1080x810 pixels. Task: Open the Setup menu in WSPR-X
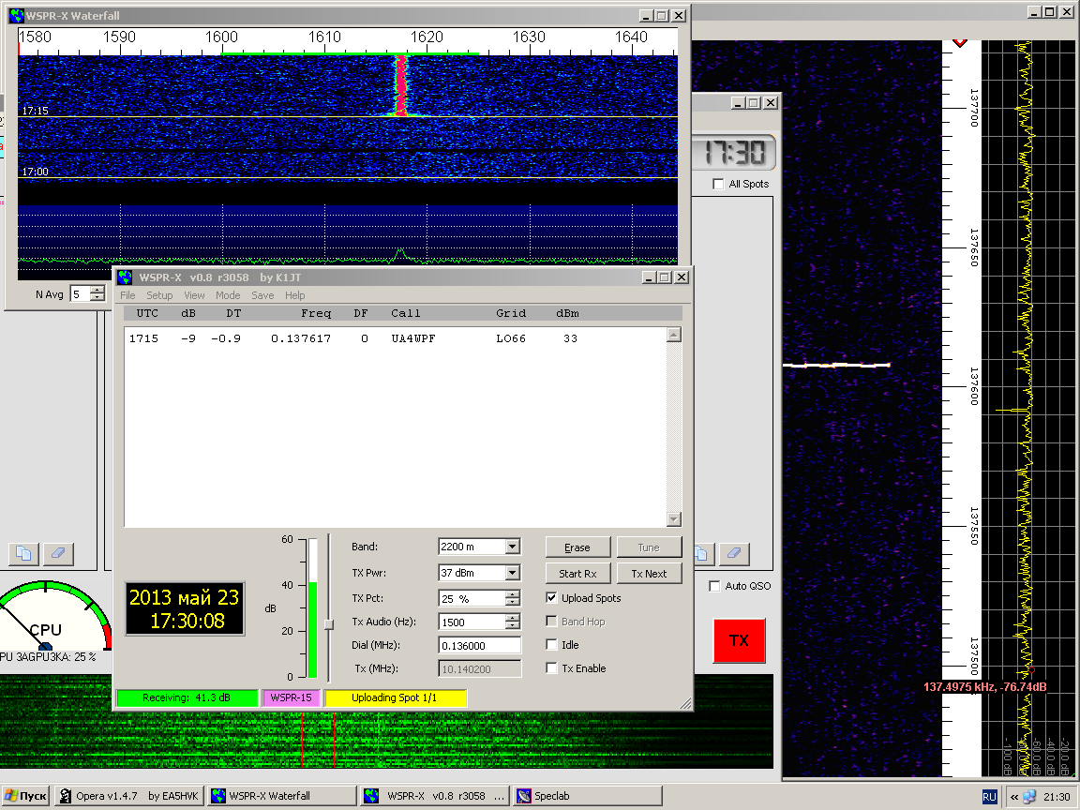pyautogui.click(x=159, y=295)
